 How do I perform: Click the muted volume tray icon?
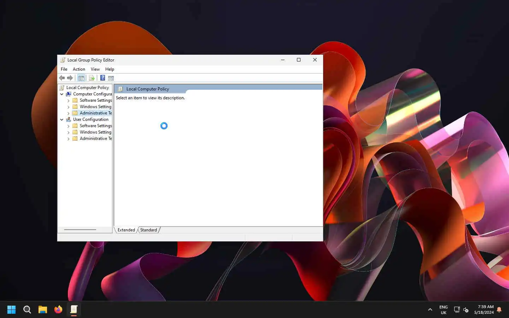point(466,310)
